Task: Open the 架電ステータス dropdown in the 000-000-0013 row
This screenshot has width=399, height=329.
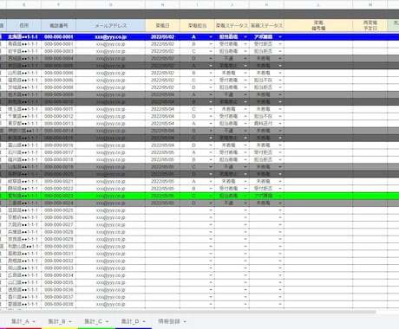Action: click(x=245, y=124)
